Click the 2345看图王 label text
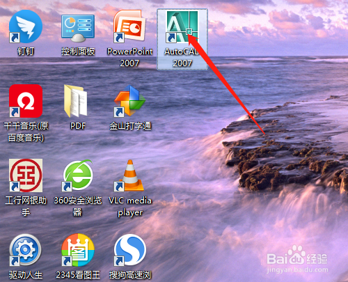Image resolution: width=348 pixels, height=282 pixels. [78, 275]
